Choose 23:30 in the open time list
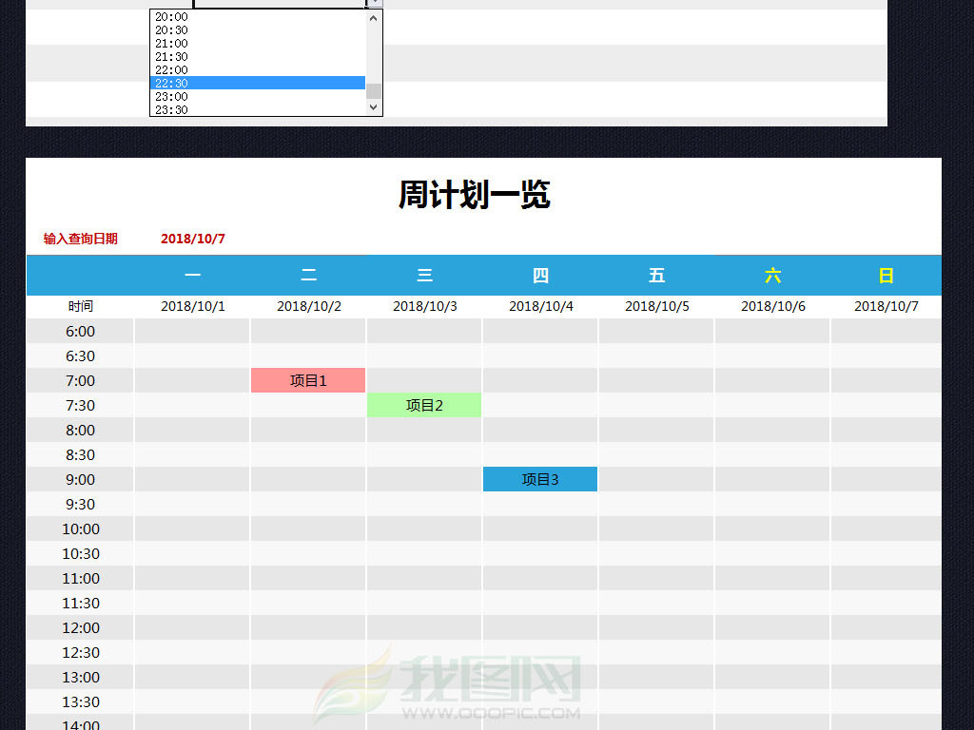 click(173, 109)
